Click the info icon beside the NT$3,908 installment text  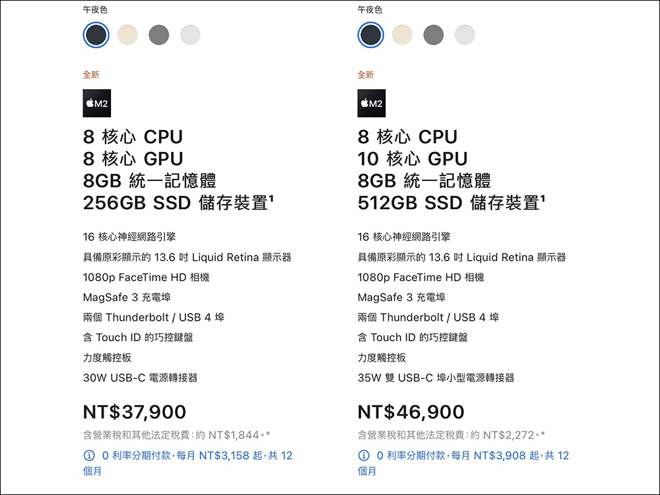coord(364,455)
